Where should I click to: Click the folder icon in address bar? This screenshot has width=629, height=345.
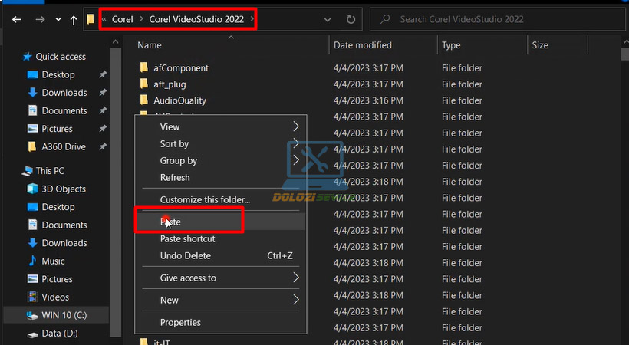91,19
